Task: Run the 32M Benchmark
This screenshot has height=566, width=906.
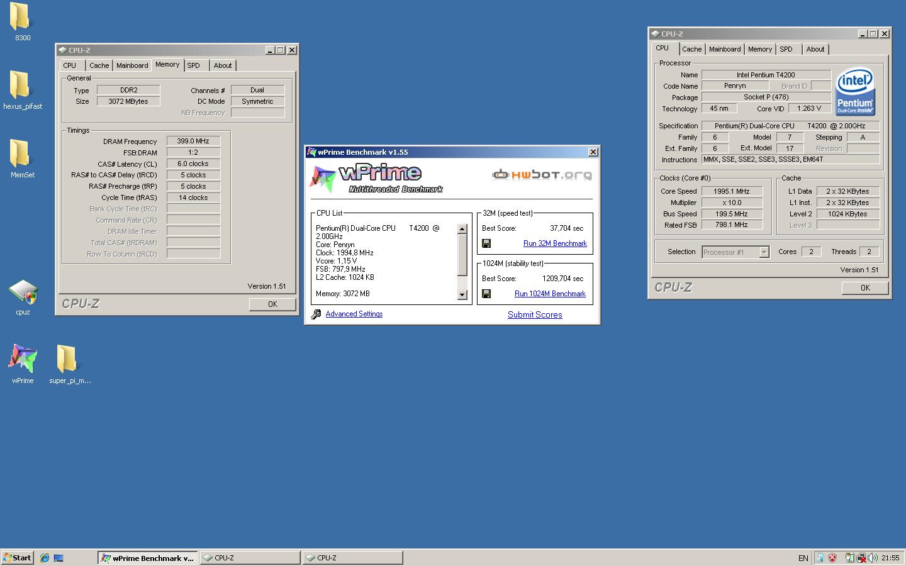Action: pos(555,243)
